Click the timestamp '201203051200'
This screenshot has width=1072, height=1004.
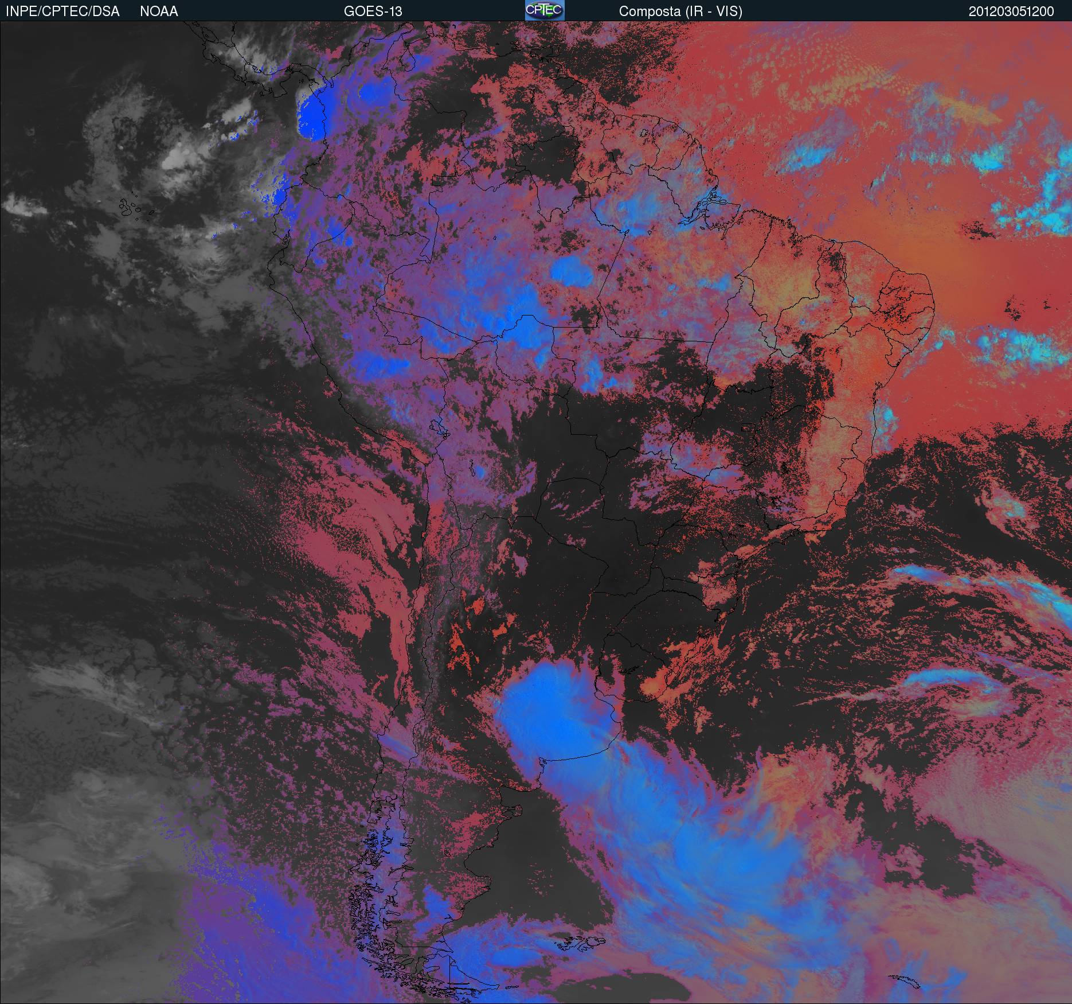1011,11
